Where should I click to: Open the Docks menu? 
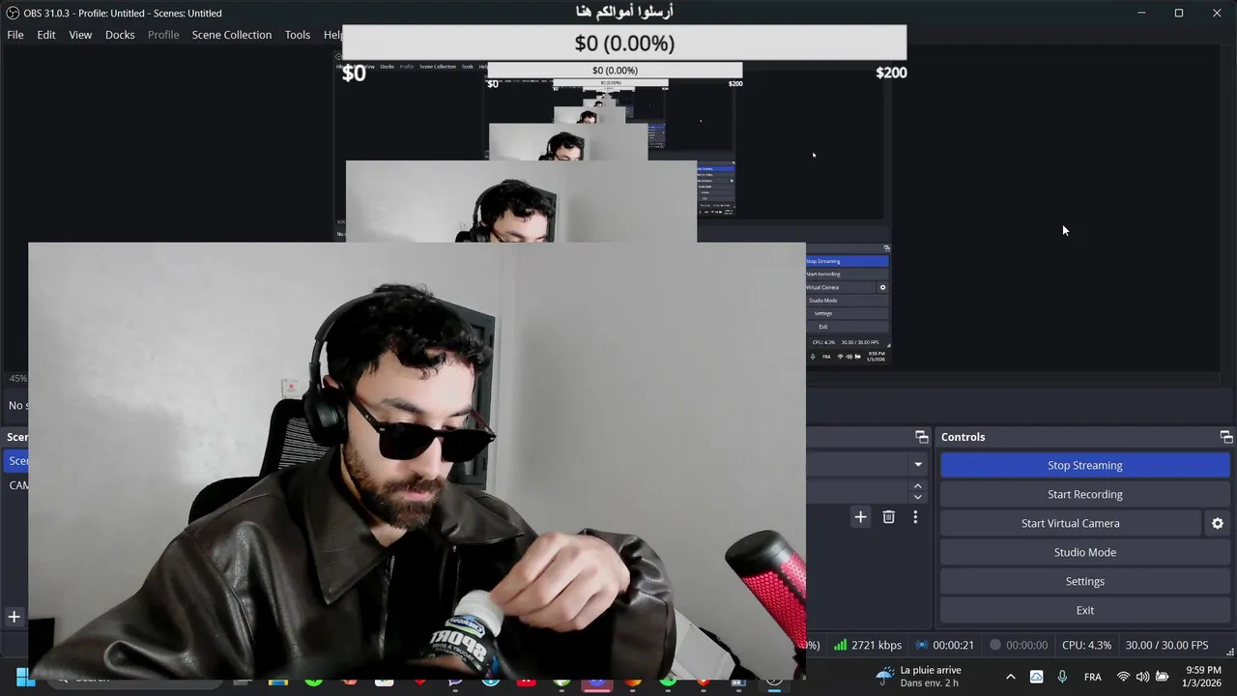[120, 35]
